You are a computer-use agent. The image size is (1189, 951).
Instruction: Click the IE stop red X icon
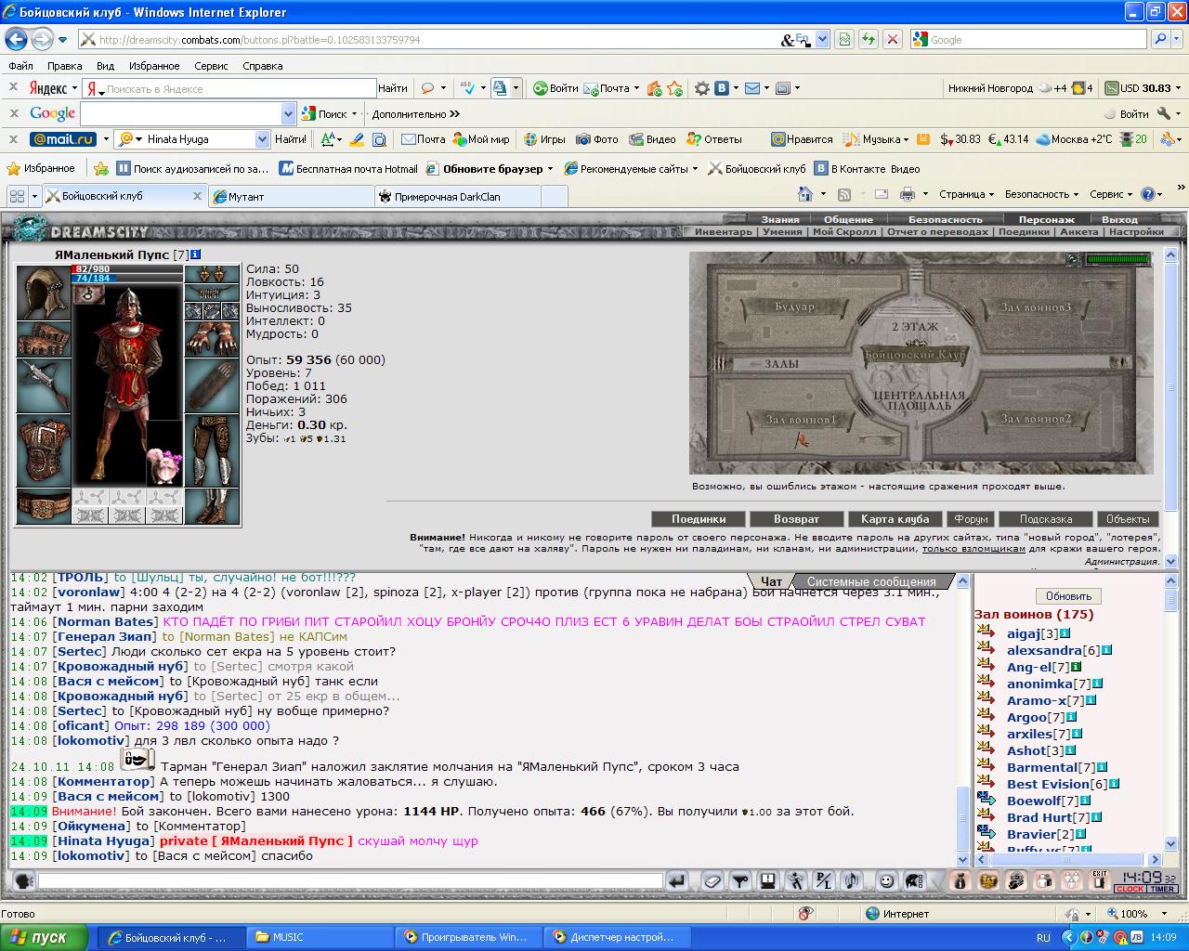click(892, 39)
